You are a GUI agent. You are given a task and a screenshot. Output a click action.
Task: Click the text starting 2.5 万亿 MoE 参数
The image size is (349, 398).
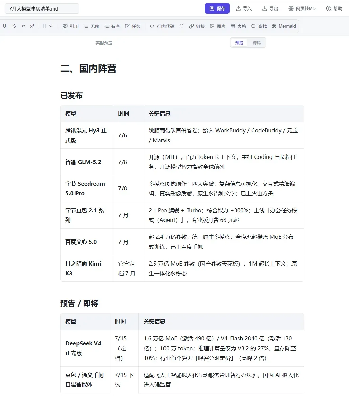tap(223, 269)
